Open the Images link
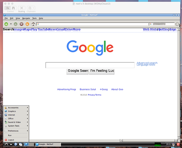 (x=19, y=29)
